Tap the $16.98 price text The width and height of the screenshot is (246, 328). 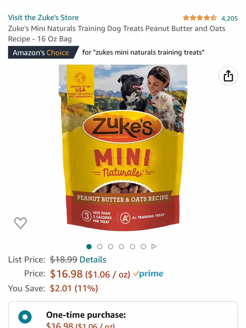click(66, 274)
